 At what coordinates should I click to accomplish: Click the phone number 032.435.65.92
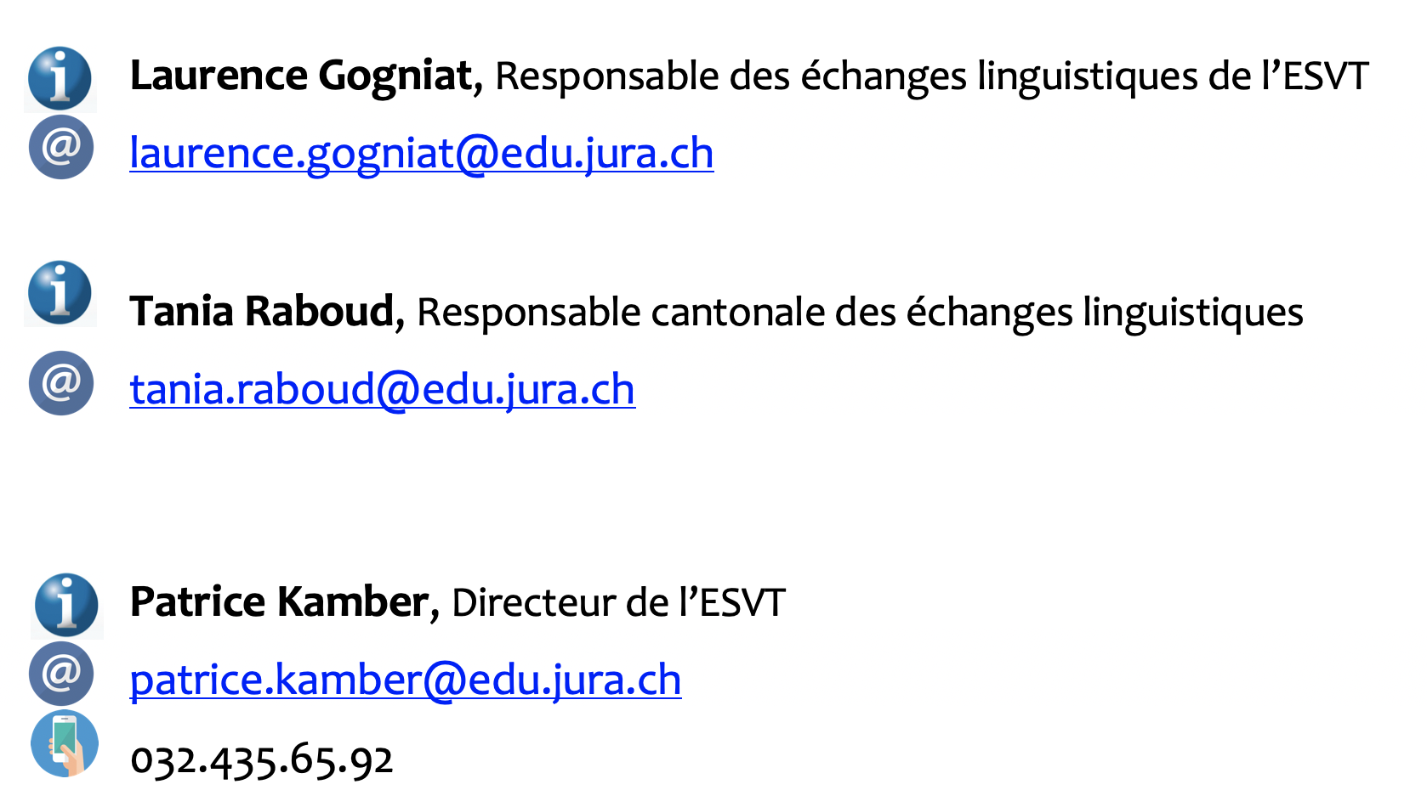tap(261, 759)
